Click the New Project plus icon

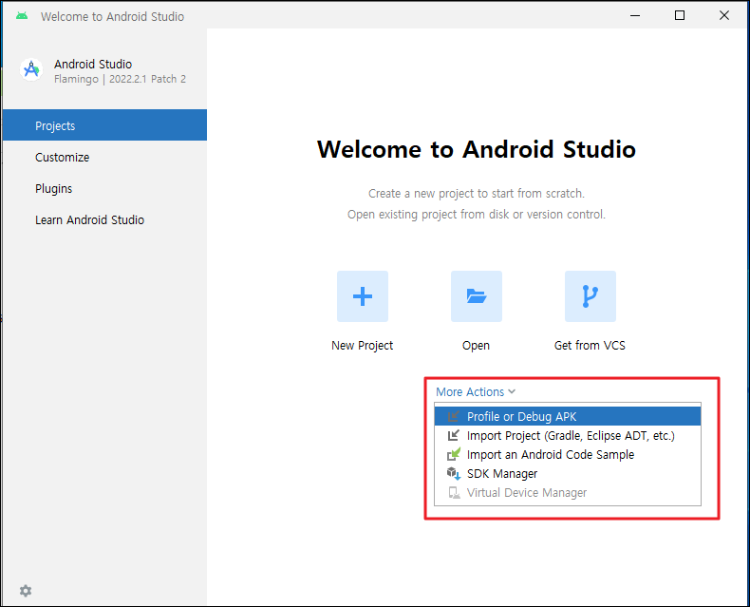pos(362,296)
